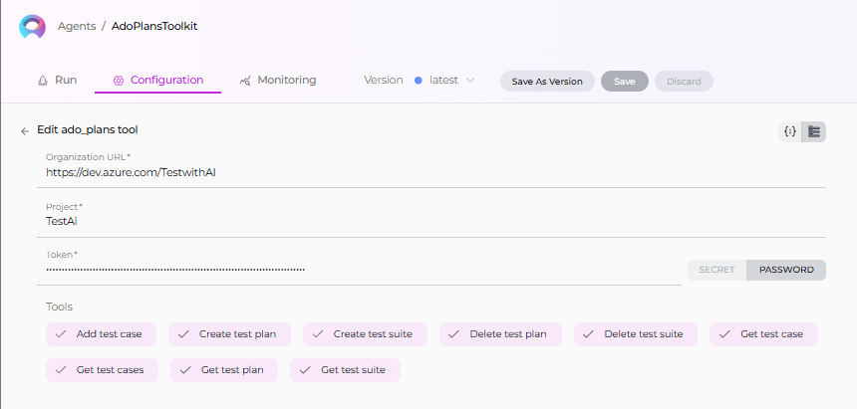Click the Version label

point(383,81)
